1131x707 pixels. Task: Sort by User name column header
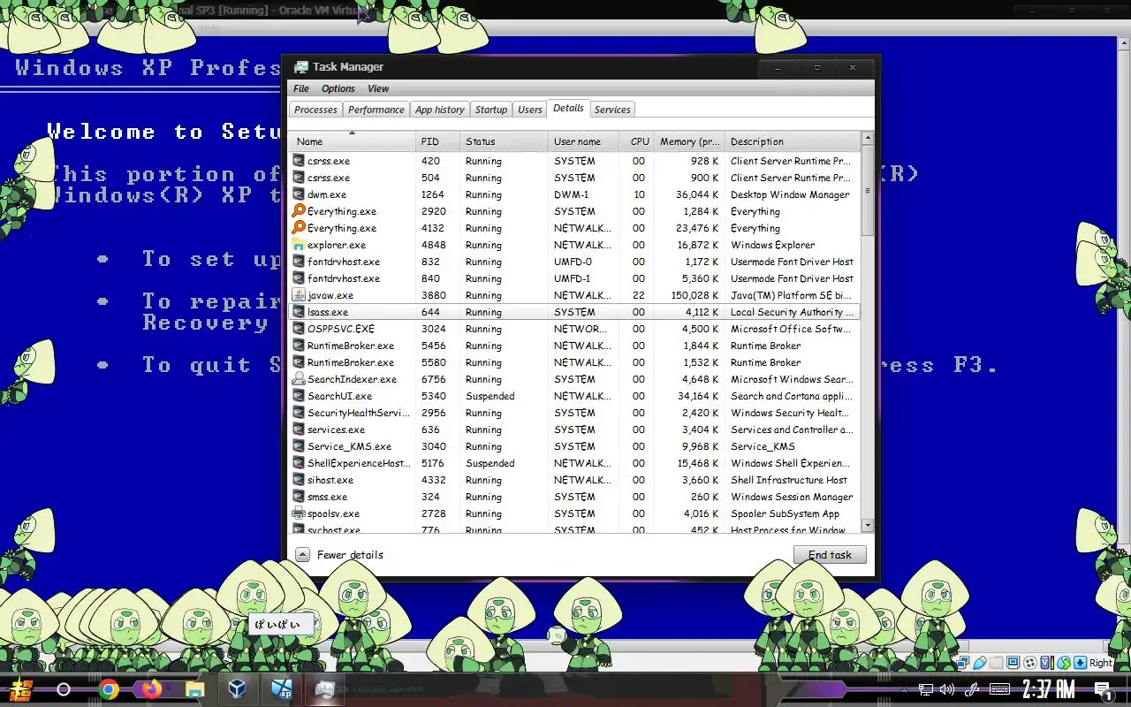click(583, 141)
